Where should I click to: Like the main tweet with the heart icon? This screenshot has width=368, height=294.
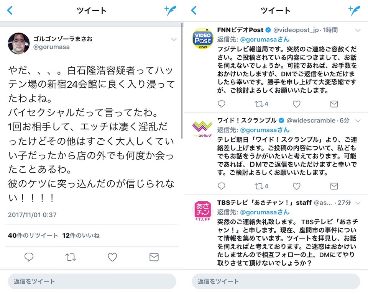point(112,257)
